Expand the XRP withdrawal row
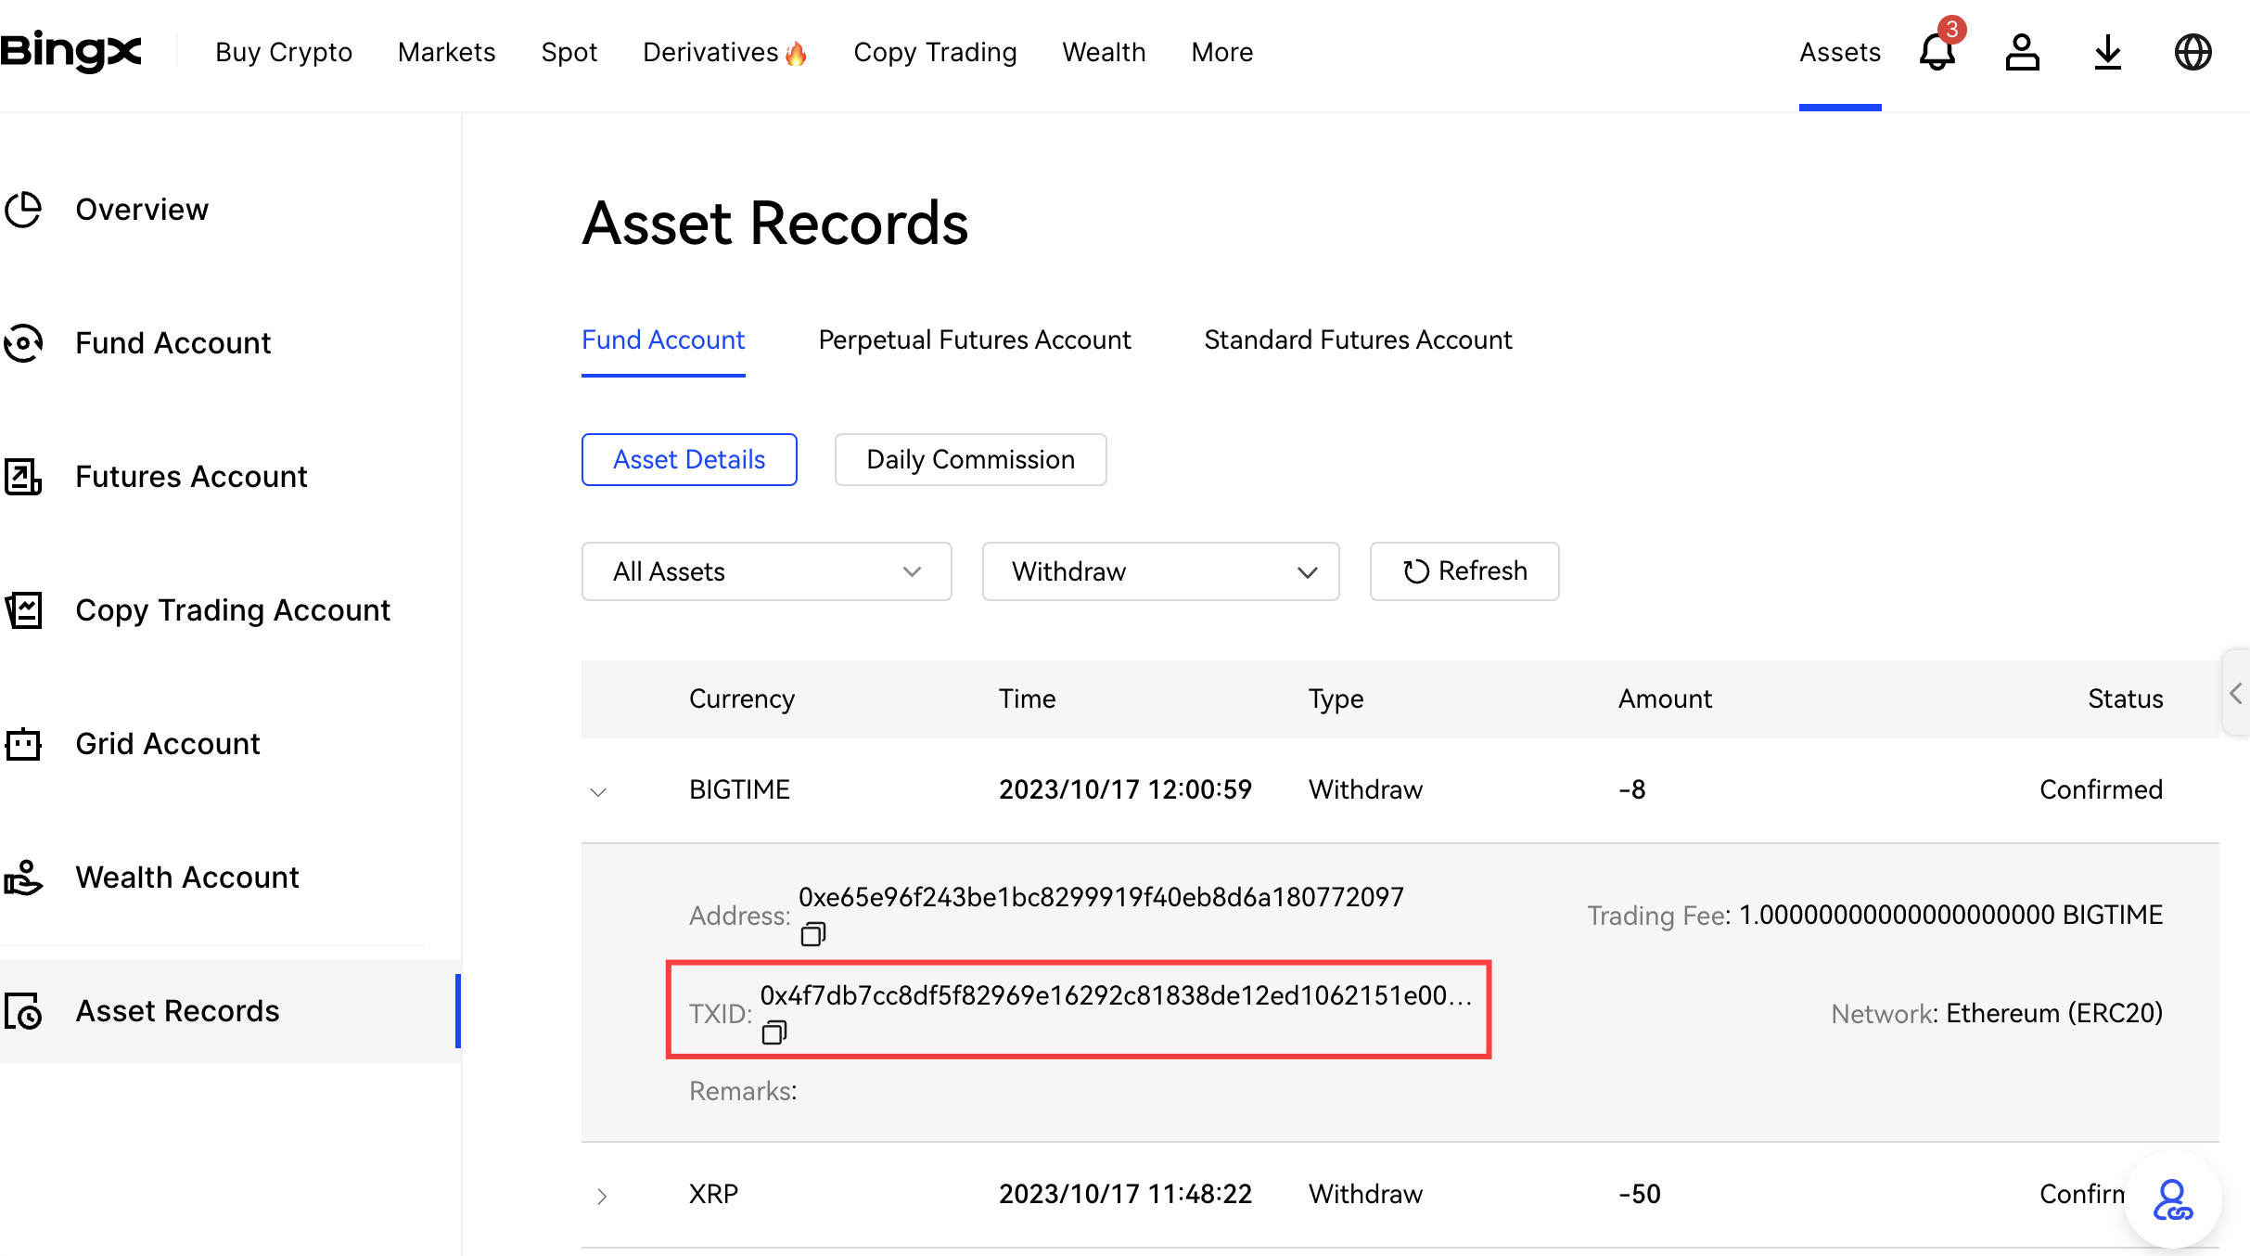The height and width of the screenshot is (1256, 2250). coord(602,1196)
